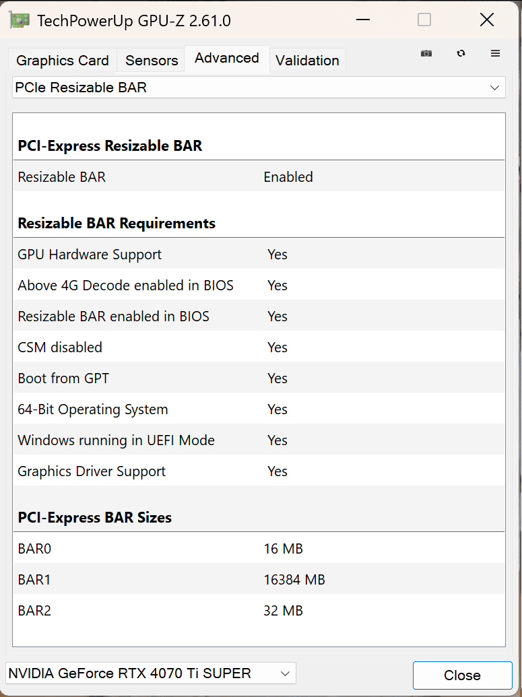Open the NVIDIA GeForce RTX 4070 Ti SUPER selector

(x=151, y=673)
